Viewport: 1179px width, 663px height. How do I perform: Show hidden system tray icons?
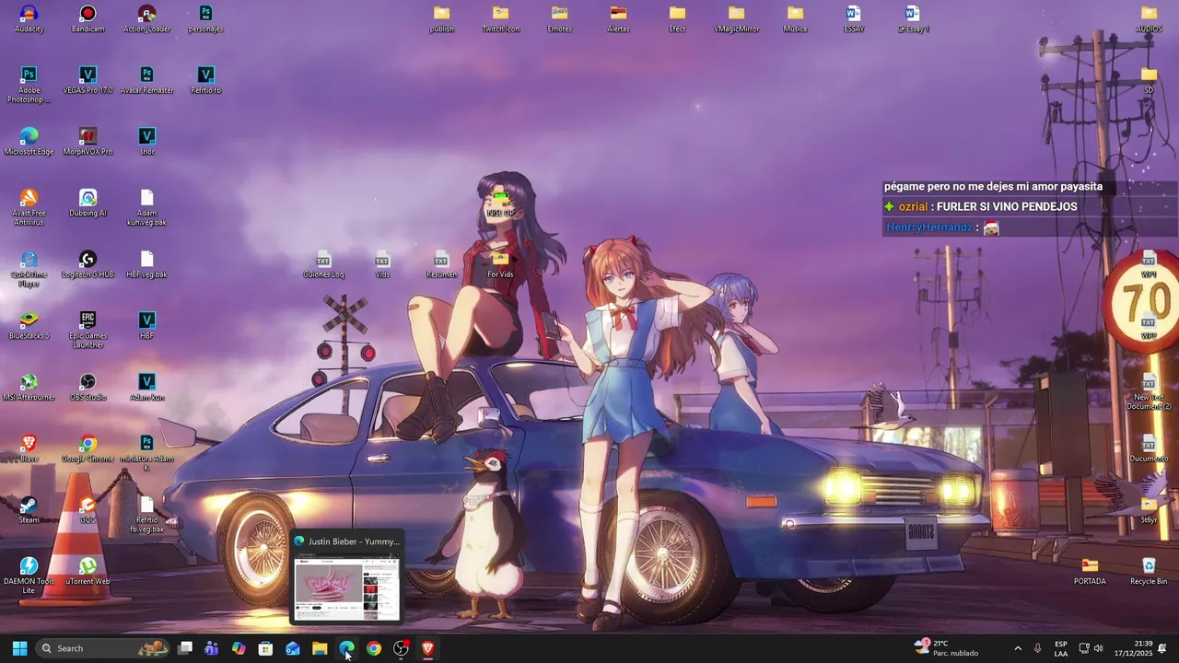(1017, 648)
